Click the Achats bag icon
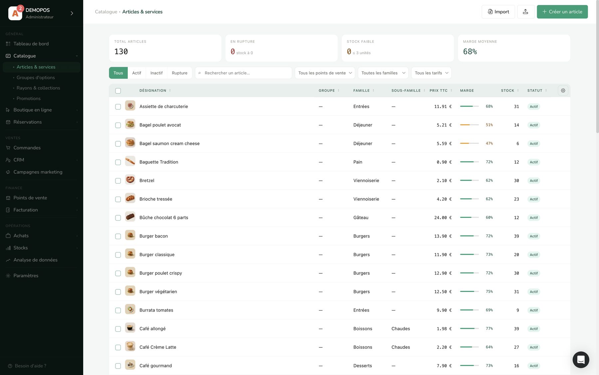 click(x=8, y=235)
